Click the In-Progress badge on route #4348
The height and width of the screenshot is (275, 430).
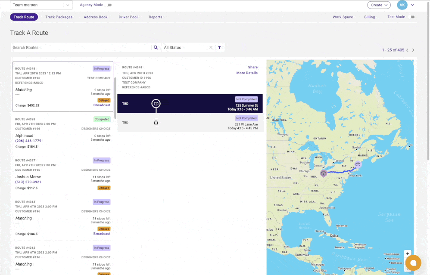click(101, 68)
